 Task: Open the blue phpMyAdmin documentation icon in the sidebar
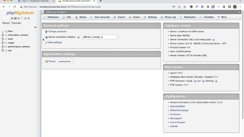pyautogui.click(x=19, y=18)
